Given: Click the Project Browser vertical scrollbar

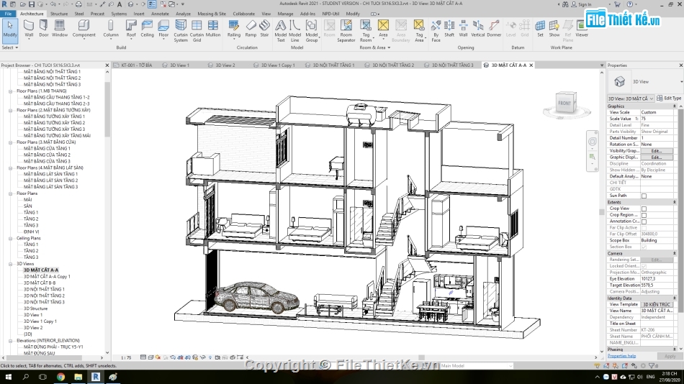Looking at the screenshot, I should [x=107, y=109].
